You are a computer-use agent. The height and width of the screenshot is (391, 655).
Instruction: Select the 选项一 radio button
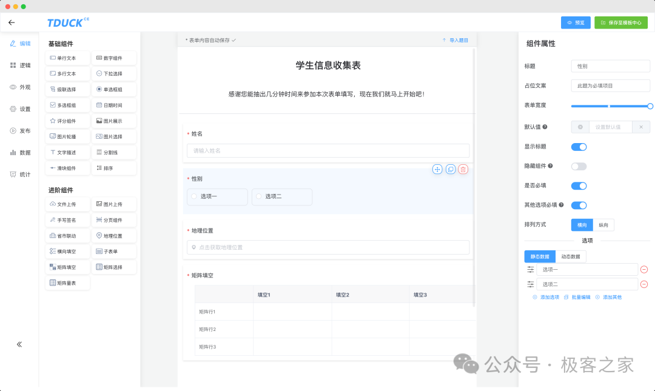194,196
